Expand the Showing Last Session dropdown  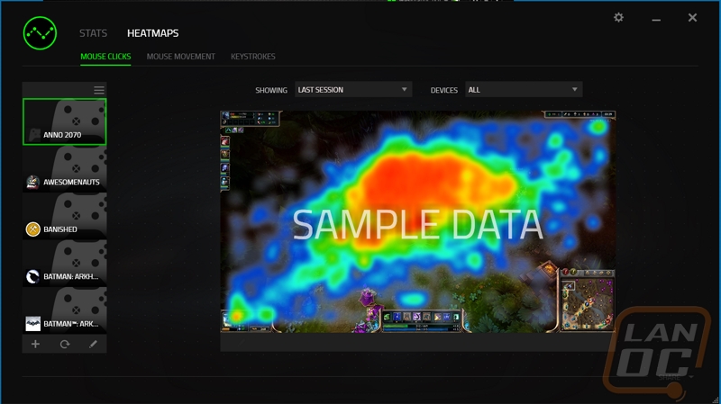(353, 90)
